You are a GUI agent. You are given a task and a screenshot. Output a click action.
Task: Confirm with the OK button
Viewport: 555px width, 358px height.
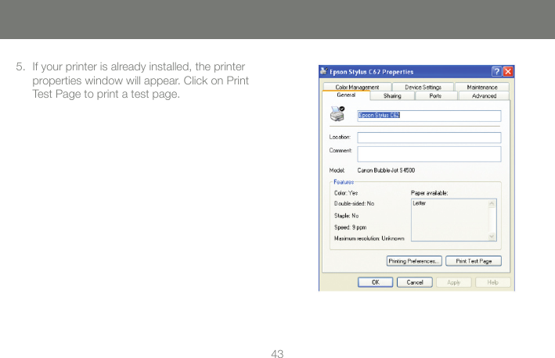click(x=376, y=282)
